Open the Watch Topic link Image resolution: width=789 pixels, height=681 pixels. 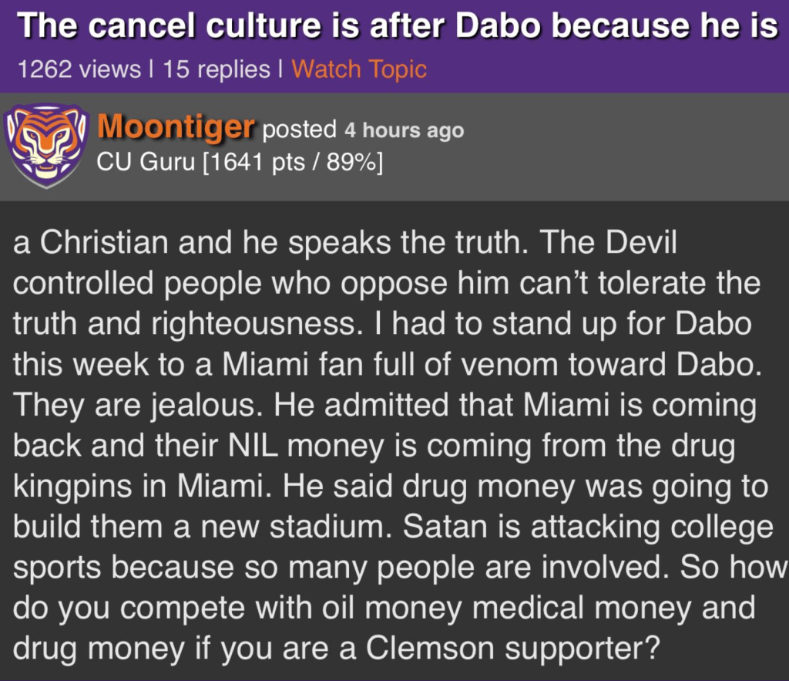(359, 69)
